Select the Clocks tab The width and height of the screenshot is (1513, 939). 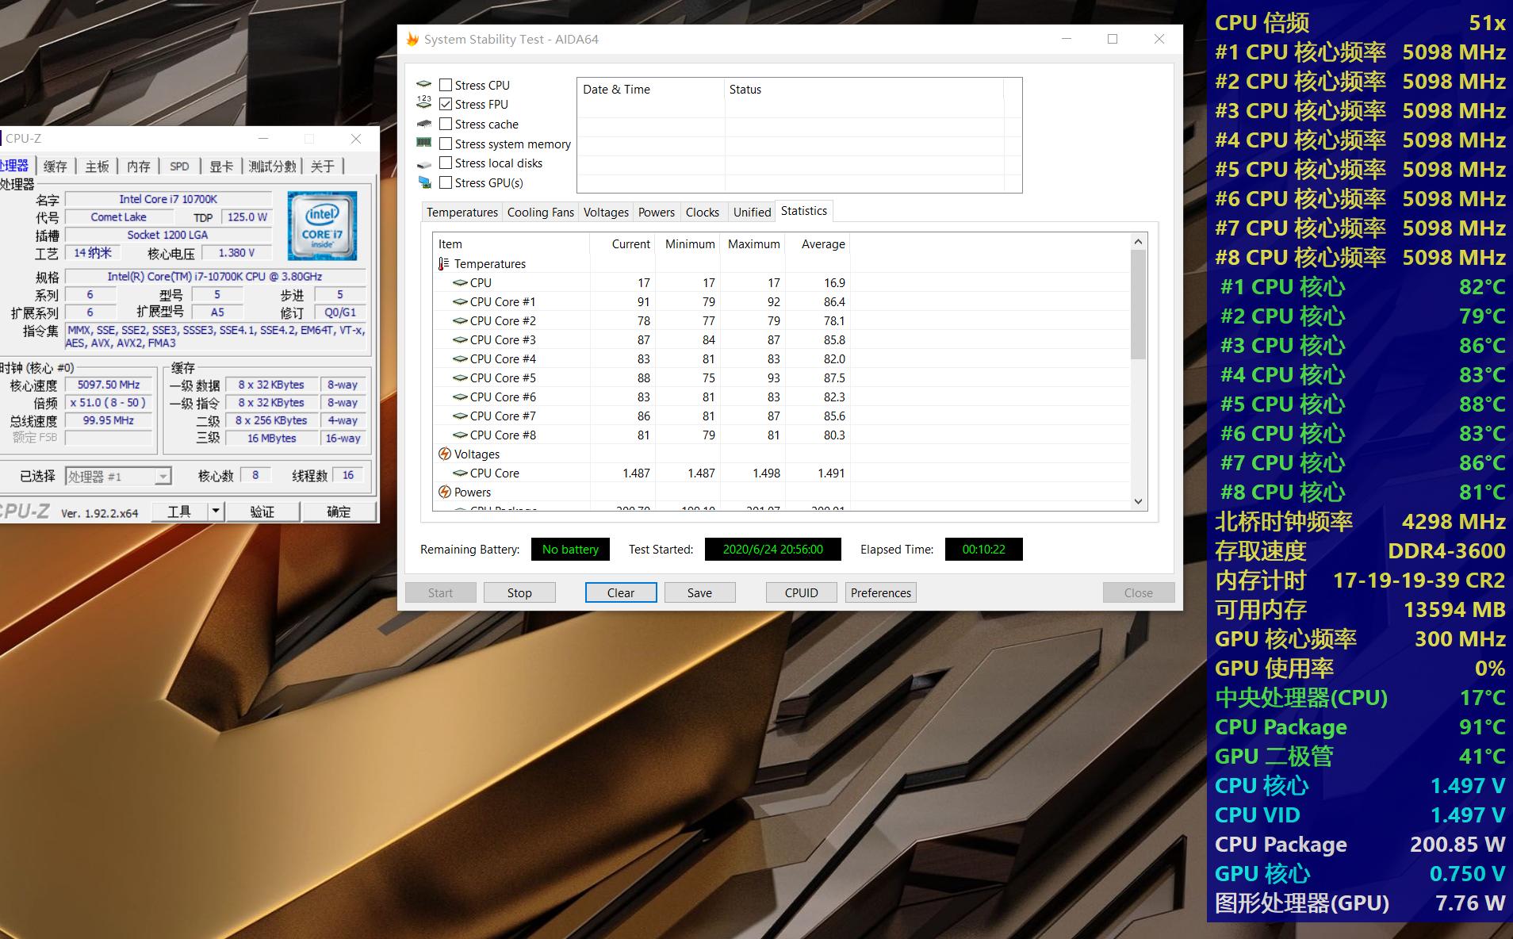(x=703, y=212)
